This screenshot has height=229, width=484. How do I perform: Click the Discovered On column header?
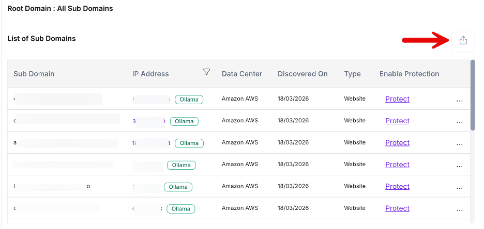(x=303, y=74)
